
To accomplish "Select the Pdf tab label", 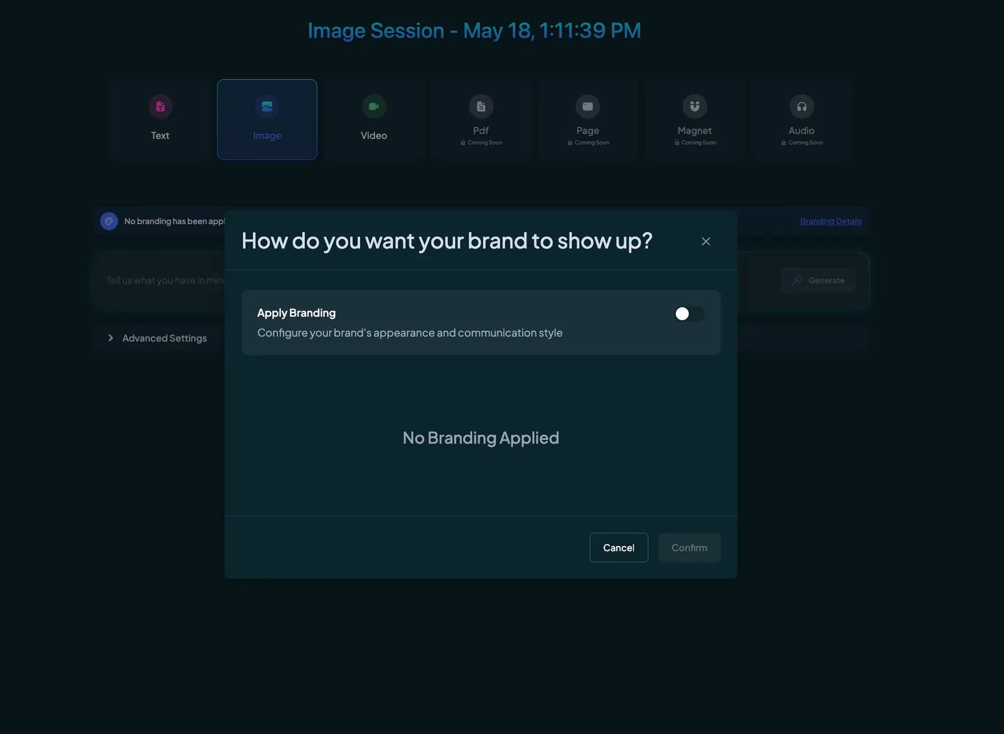I will [x=481, y=130].
